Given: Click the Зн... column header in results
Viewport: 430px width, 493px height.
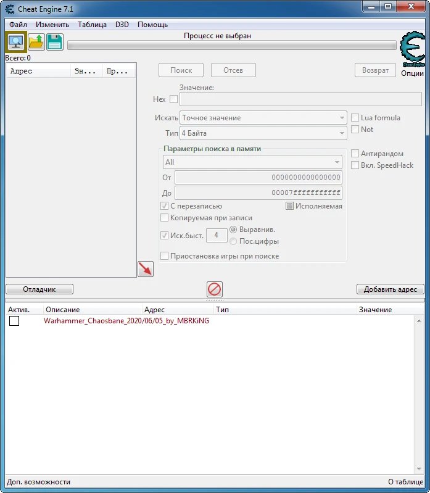Looking at the screenshot, I should tap(87, 71).
